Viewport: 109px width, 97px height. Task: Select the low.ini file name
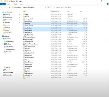[x=27, y=60]
